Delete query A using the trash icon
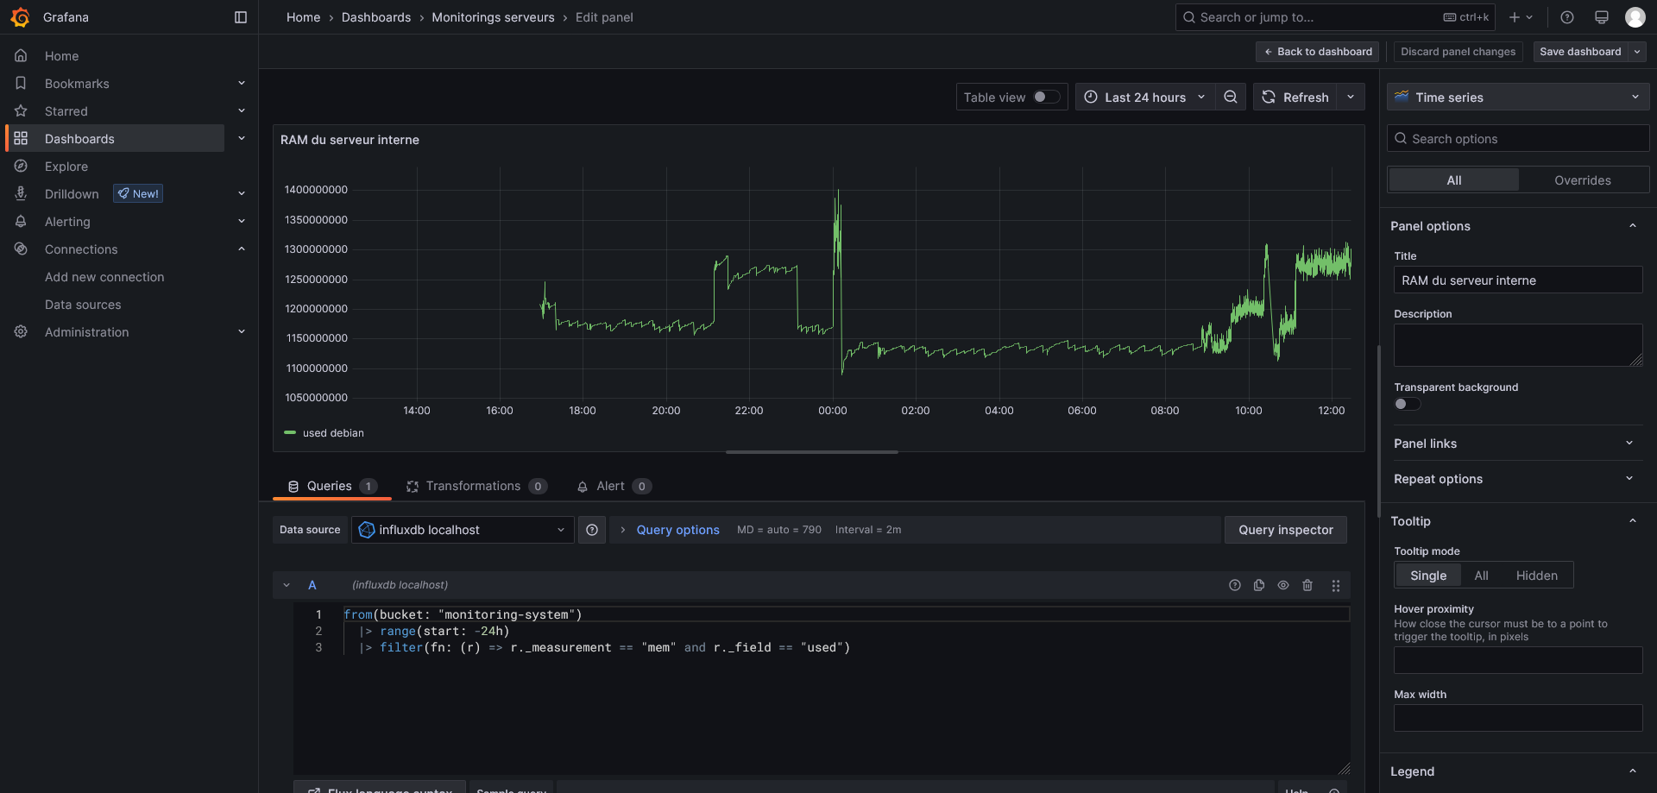The width and height of the screenshot is (1657, 793). pos(1307,585)
